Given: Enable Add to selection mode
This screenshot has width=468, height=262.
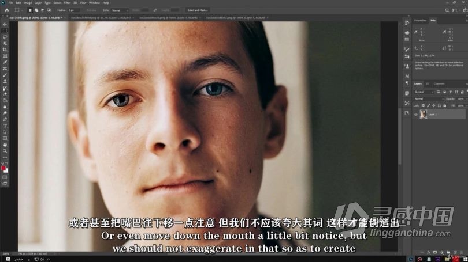Looking at the screenshot, I should click(36, 10).
